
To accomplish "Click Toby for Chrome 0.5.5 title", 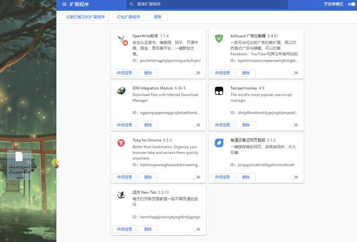I will (152, 140).
